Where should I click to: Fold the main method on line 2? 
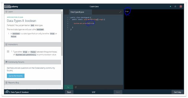tap(69, 19)
